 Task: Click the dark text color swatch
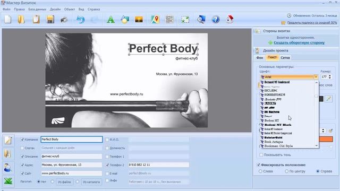coord(321,99)
